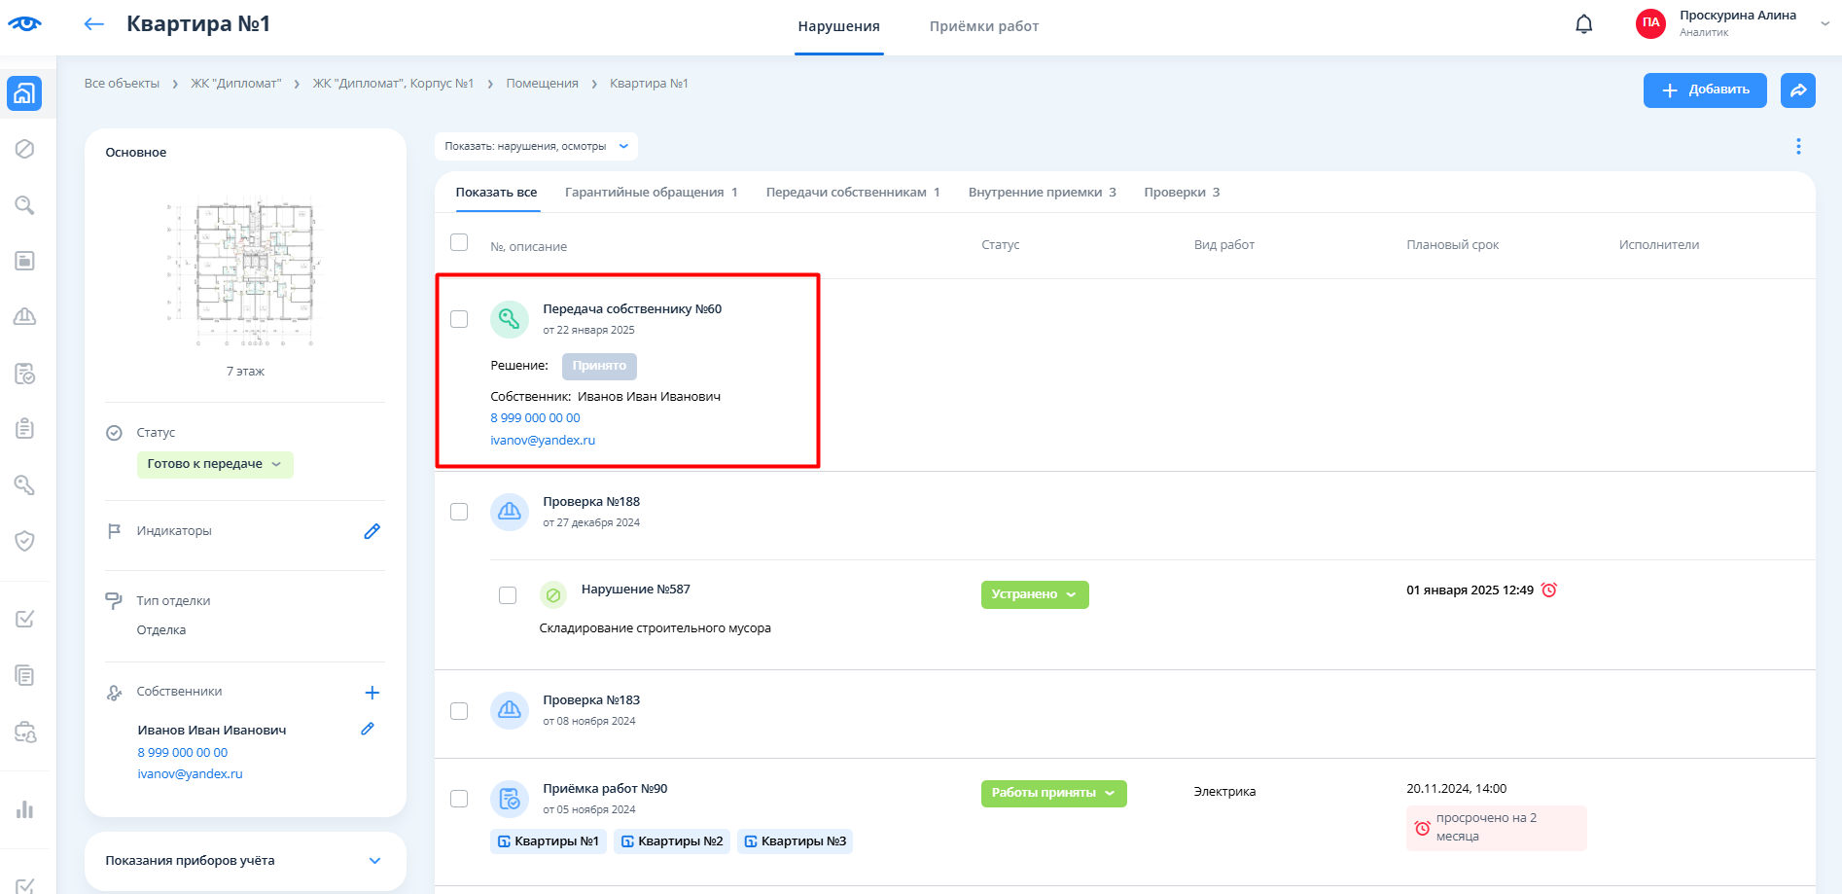Open the search magnifier sidebar icon
Viewport: 1842px width, 894px height.
coord(24,205)
